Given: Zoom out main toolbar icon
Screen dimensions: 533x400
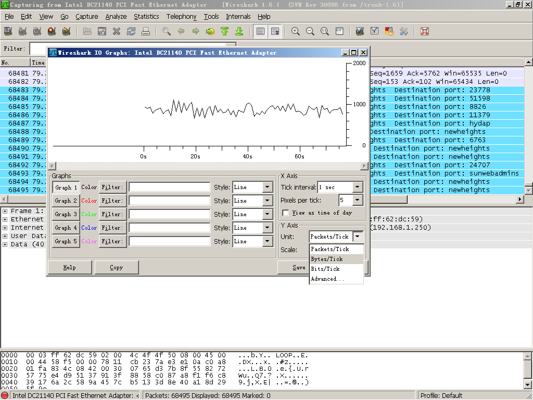Looking at the screenshot, I should [310, 31].
